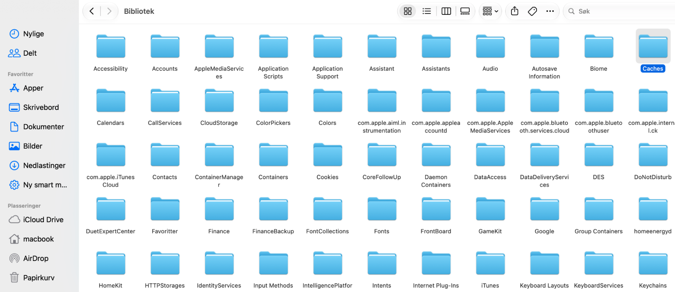Open the more actions ellipsis menu
This screenshot has width=675, height=292.
point(550,11)
